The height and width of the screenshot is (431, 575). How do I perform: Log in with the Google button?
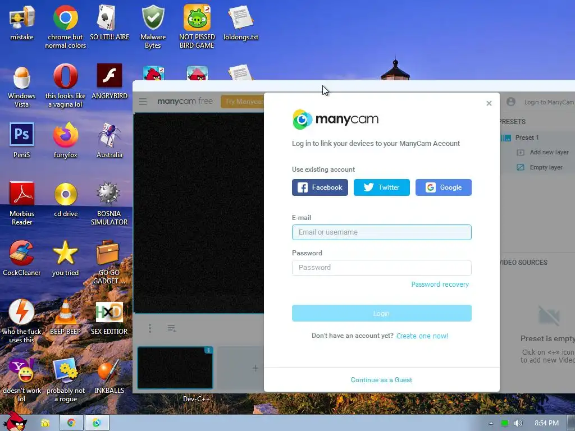444,187
